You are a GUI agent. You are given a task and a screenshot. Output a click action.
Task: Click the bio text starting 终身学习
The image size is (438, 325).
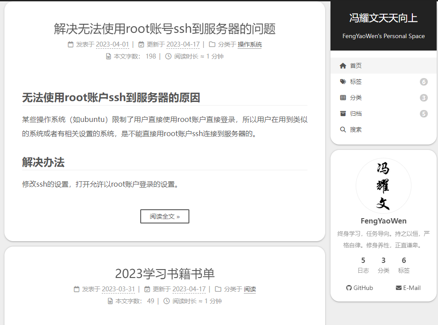tap(383, 239)
